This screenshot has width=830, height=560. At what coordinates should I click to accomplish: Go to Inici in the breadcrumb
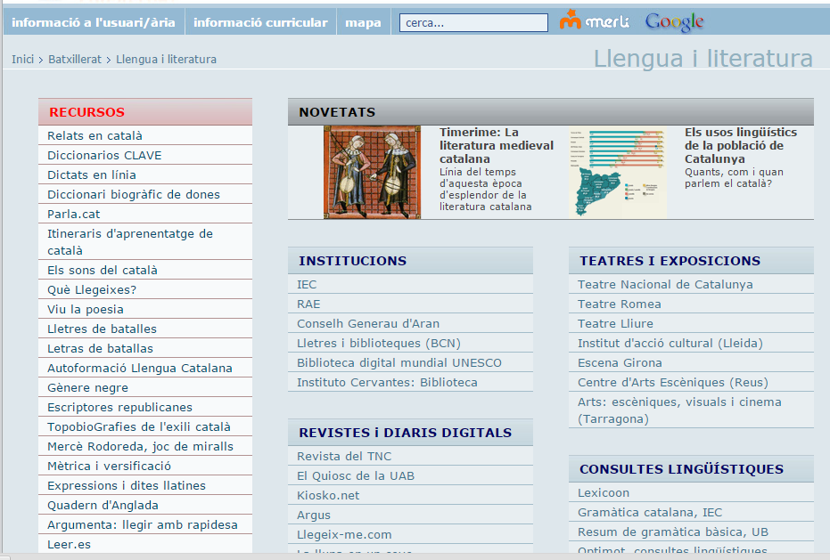22,60
